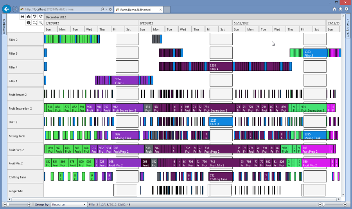Screen dimensions: 352x209
Task: Switch to the Rantt.Demo.SL5Hosted browser tab
Action: point(135,9)
